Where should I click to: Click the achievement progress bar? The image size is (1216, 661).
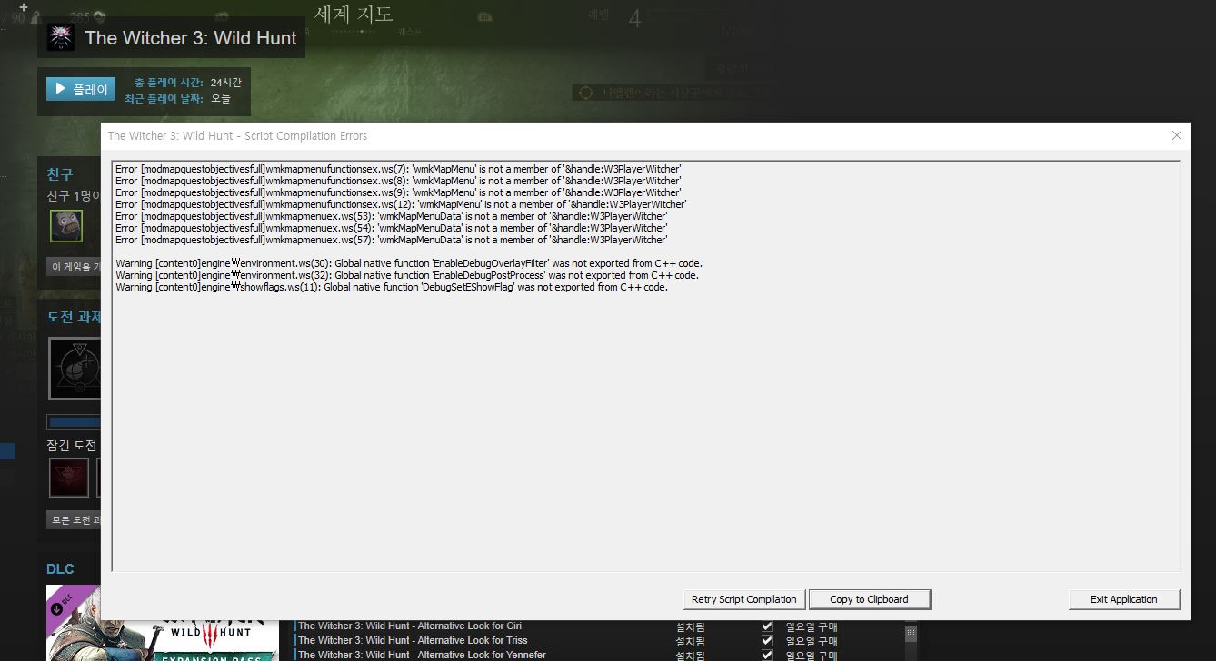point(74,422)
